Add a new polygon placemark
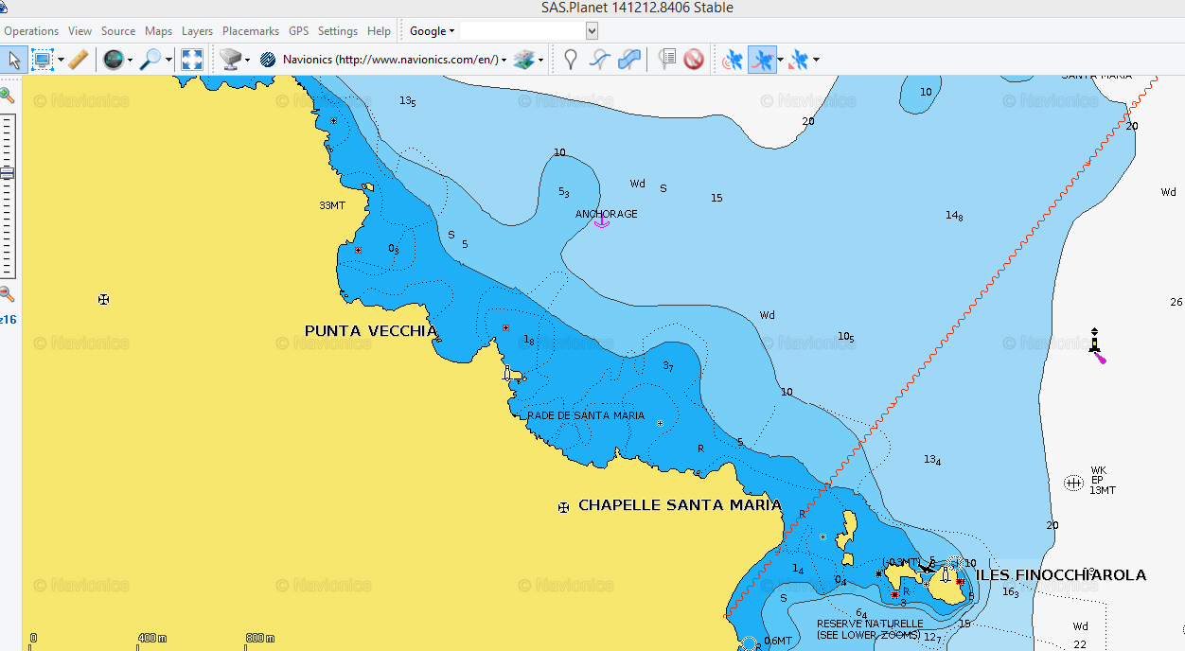 click(629, 60)
